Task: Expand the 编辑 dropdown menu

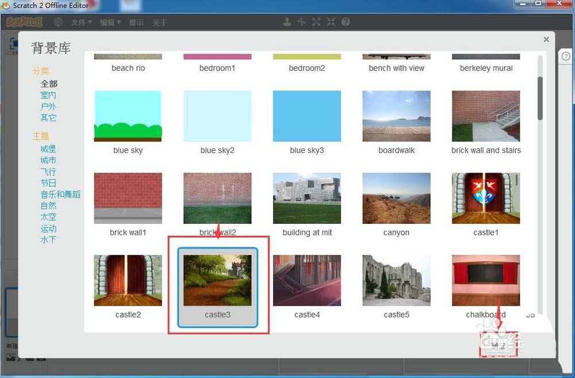Action: [x=110, y=22]
